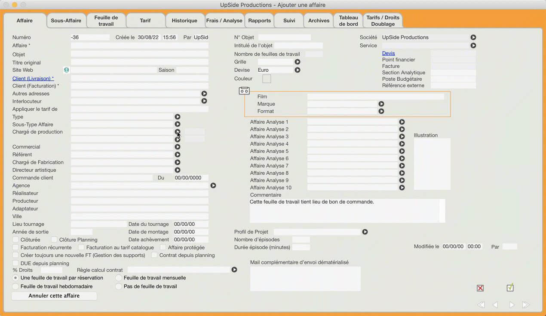Open the Agence picker arrow
This screenshot has height=316, width=546.
[x=213, y=185]
